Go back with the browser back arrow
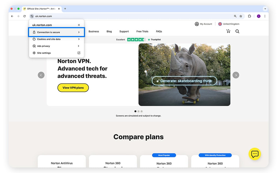This screenshot has height=173, width=277. point(12,16)
